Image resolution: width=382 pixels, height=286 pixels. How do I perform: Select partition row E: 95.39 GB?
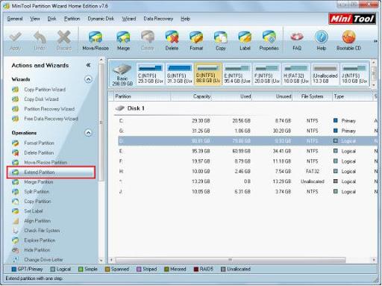(248, 151)
